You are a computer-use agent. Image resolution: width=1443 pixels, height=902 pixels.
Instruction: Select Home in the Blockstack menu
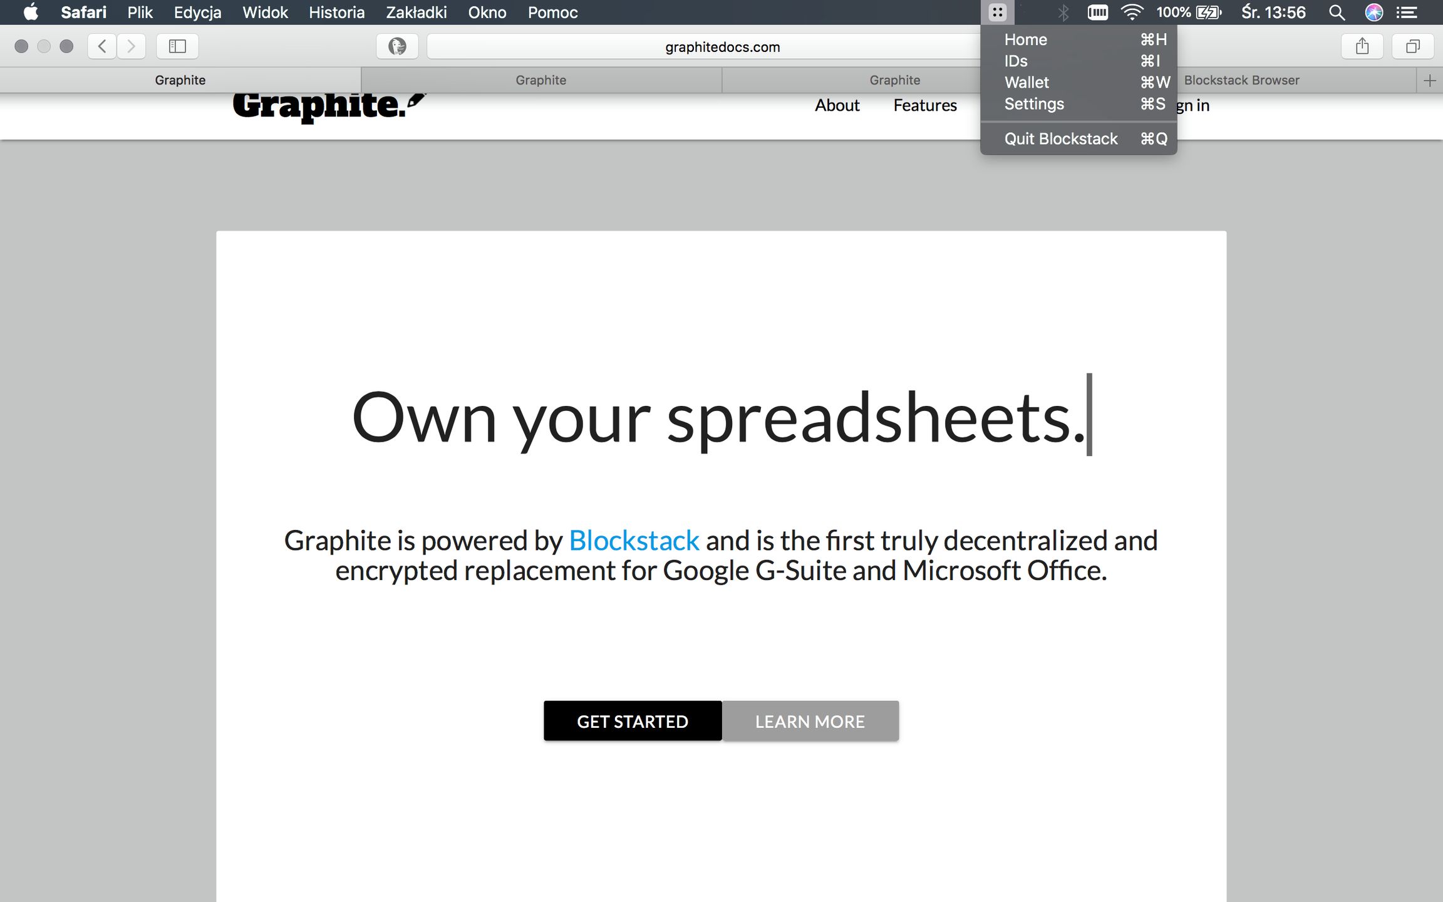coord(1025,39)
